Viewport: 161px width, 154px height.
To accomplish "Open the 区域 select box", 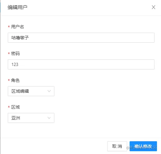I will (x=31, y=118).
